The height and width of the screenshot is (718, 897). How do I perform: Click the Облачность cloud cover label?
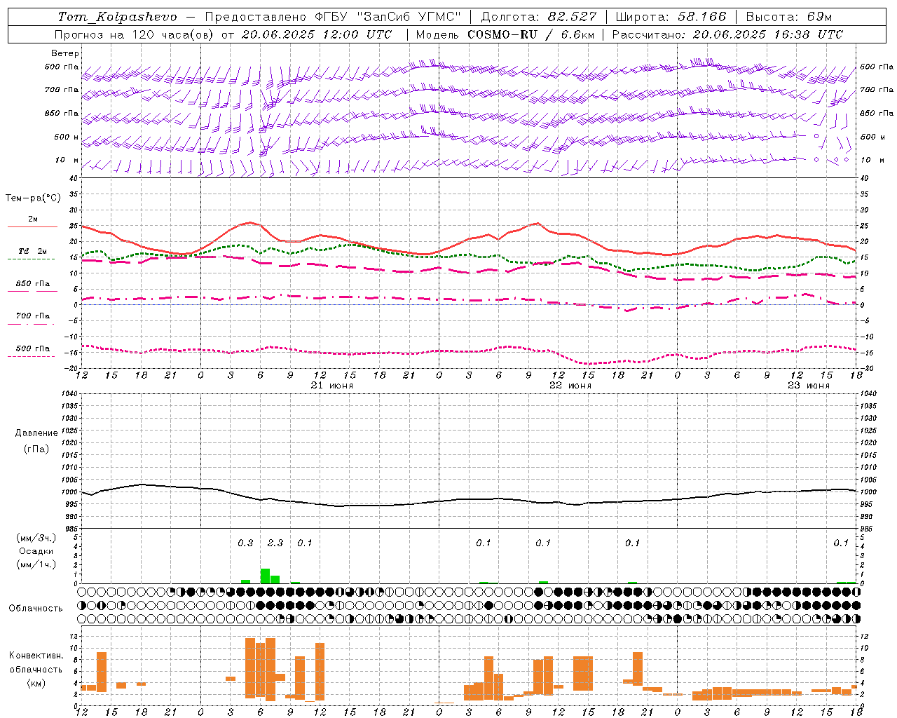[36, 608]
